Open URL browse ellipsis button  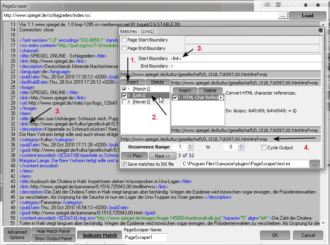[x=283, y=16]
